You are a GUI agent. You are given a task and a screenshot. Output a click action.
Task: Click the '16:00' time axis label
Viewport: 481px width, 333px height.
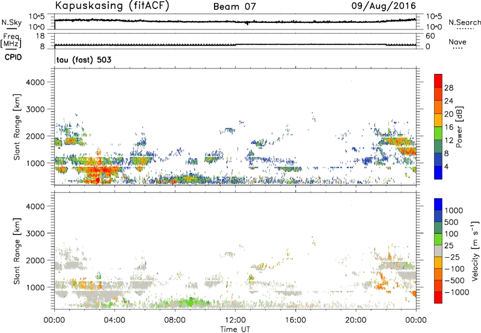pyautogui.click(x=295, y=320)
